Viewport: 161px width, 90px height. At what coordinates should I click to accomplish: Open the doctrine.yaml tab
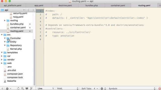pos(65,5)
